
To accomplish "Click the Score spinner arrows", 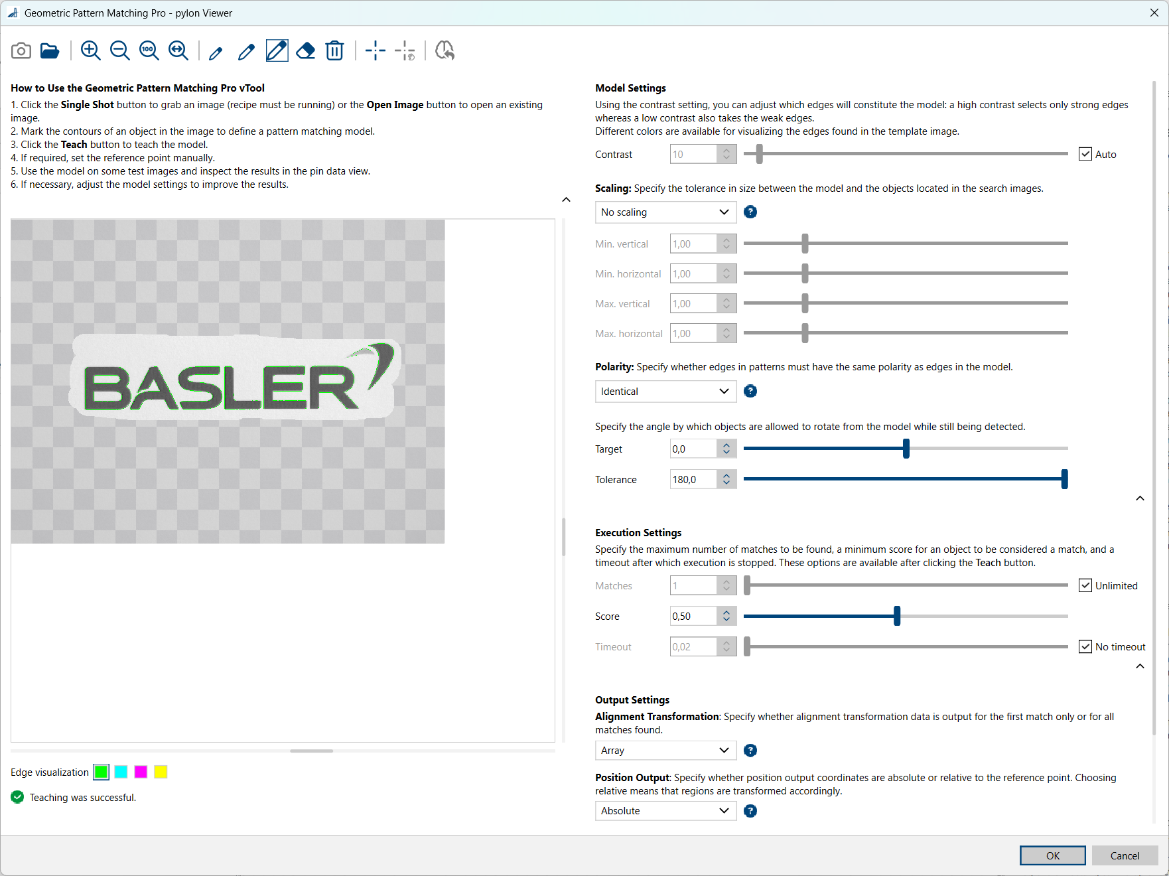I will click(x=726, y=616).
